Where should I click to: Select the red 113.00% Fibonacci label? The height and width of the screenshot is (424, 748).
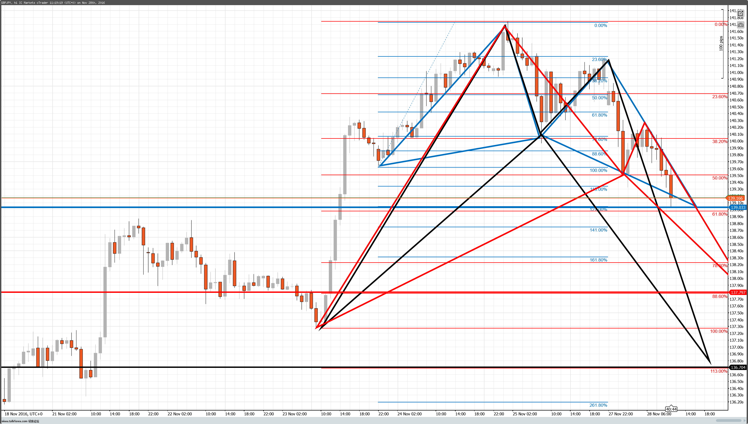[x=719, y=371]
